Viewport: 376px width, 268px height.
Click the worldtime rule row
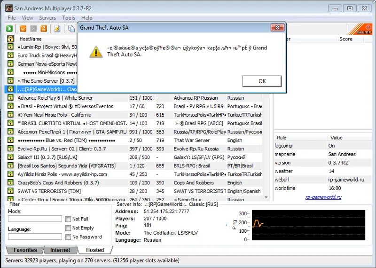pos(323,188)
